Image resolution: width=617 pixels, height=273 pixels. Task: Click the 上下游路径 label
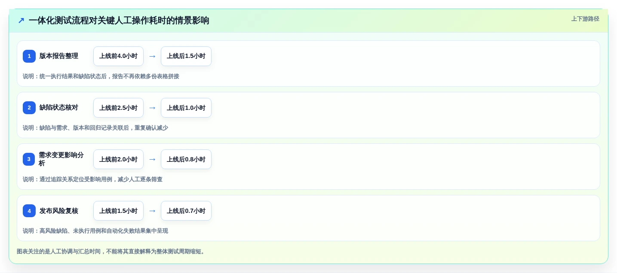585,19
